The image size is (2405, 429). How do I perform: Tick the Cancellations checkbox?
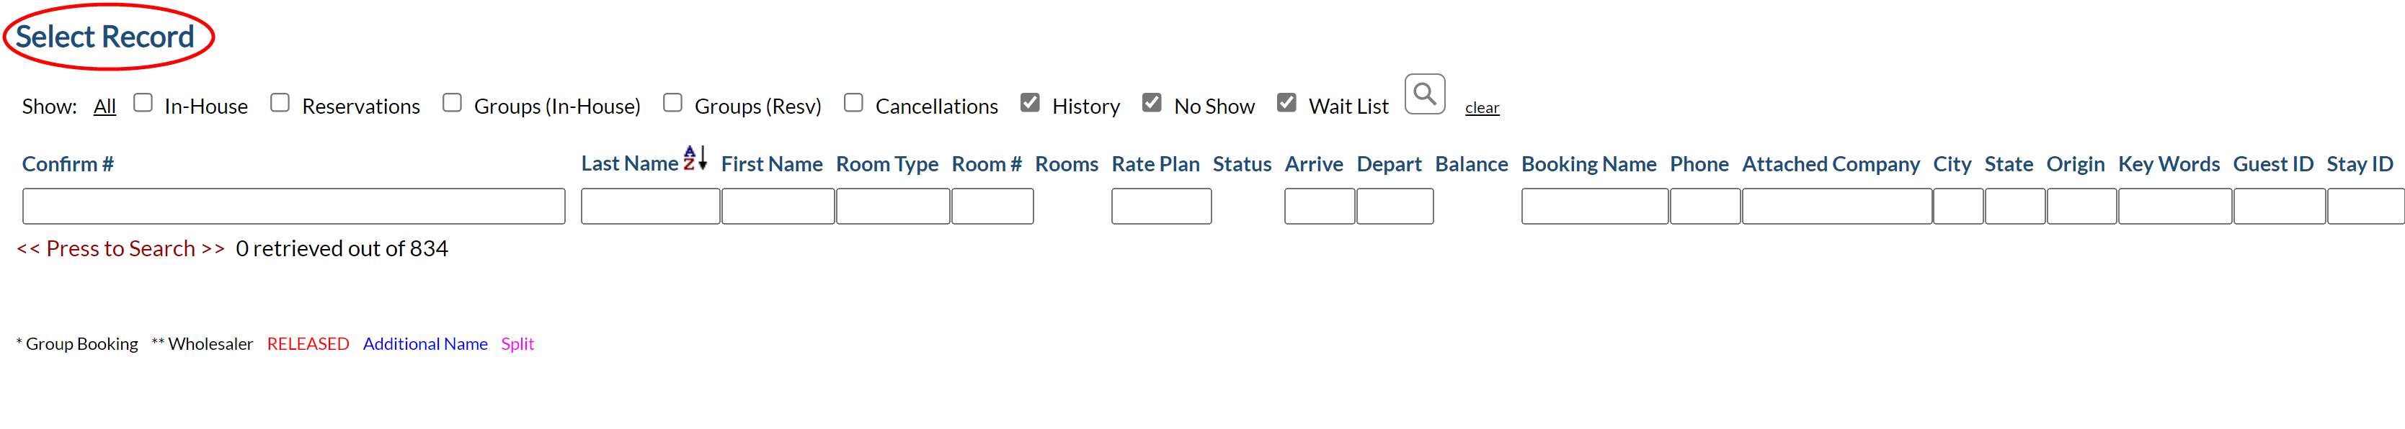coord(853,103)
